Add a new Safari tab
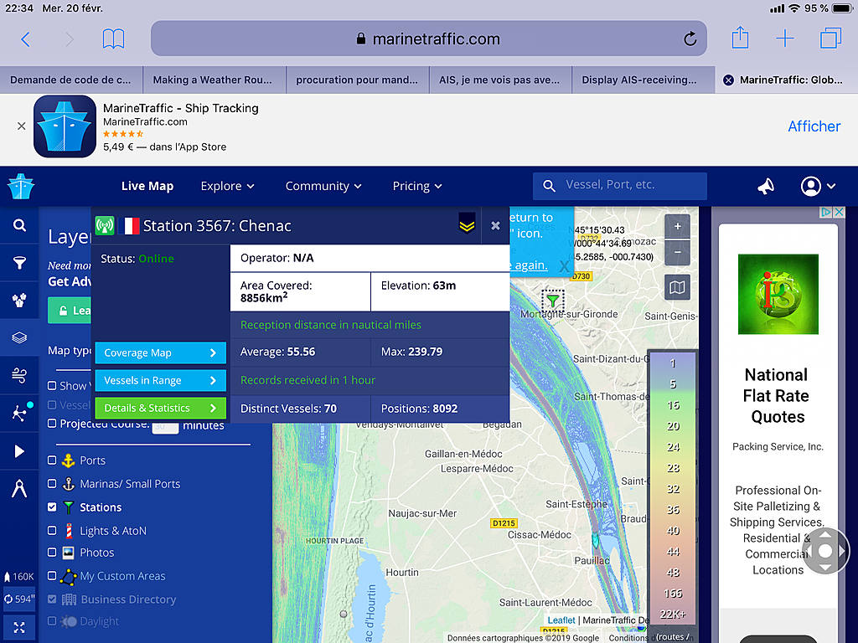 [784, 39]
